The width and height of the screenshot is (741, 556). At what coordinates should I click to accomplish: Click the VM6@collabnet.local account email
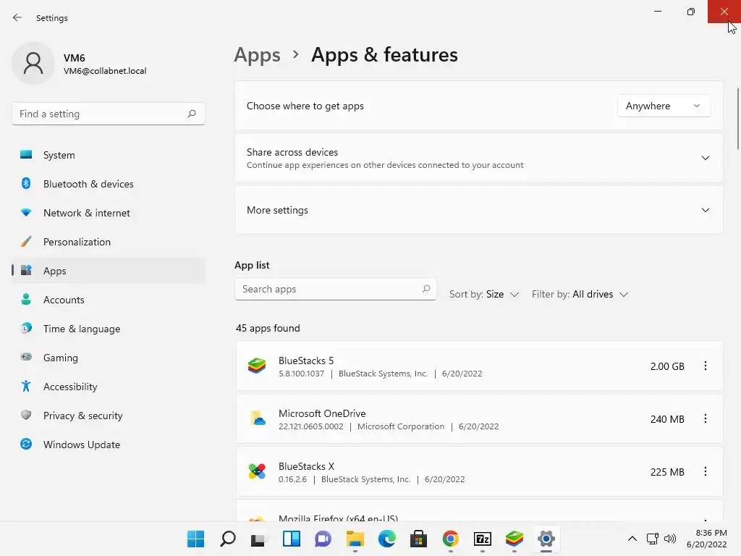105,71
